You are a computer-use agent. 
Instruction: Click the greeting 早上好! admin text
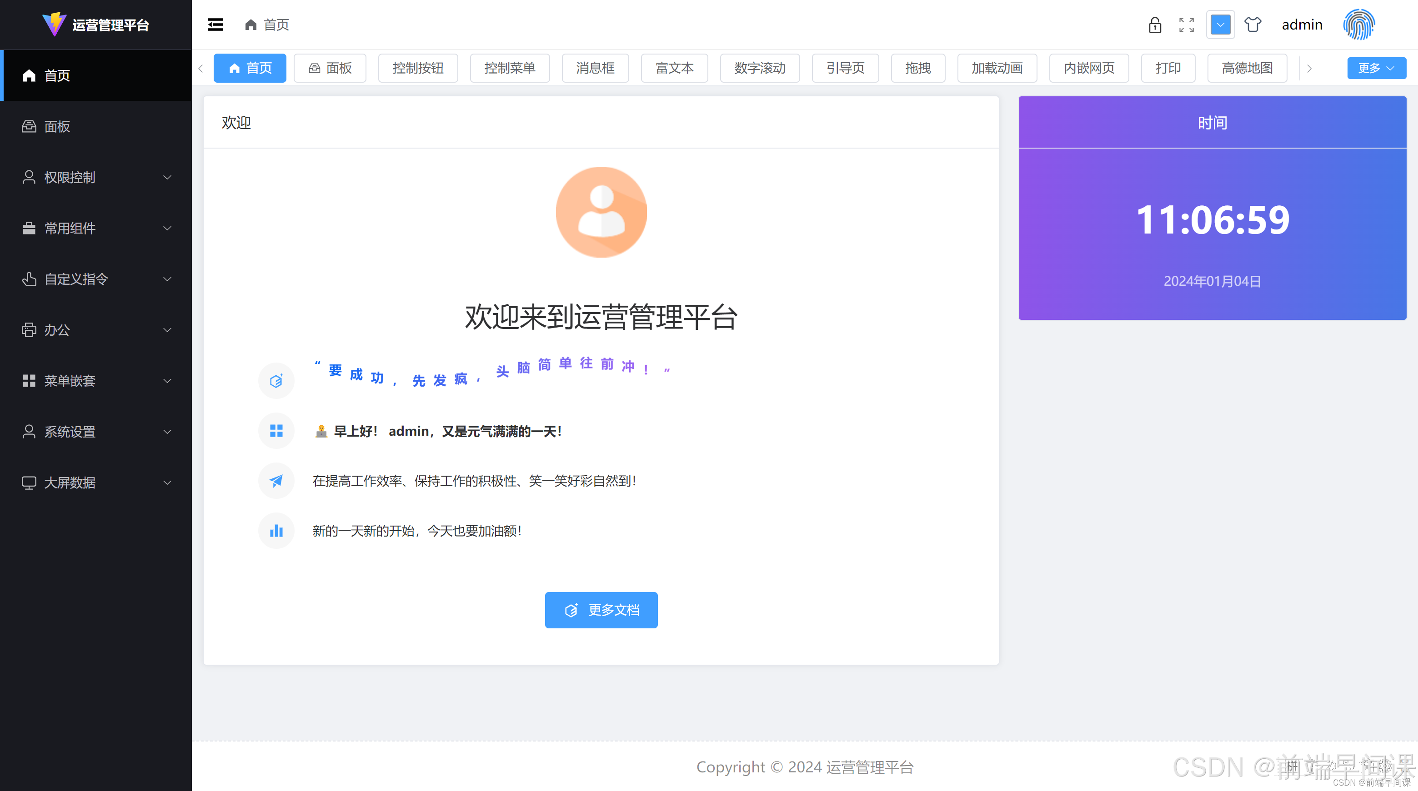[438, 431]
